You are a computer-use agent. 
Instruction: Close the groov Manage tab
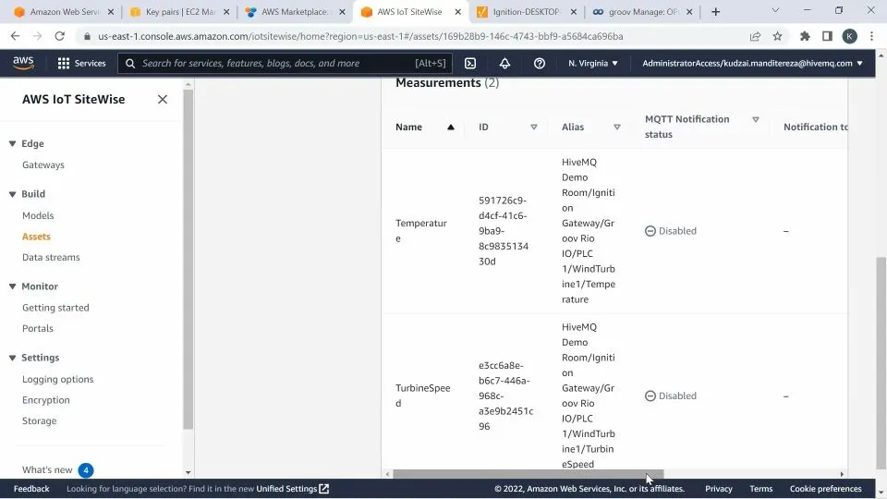coord(689,12)
